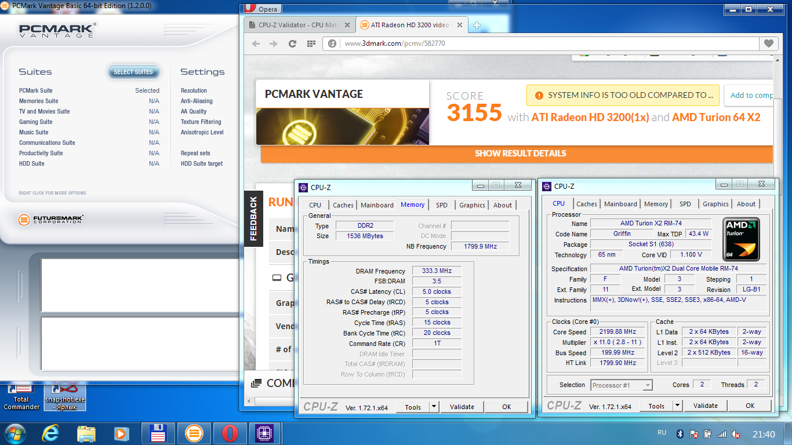Open Mainboard tab in right CPU-Z window
Image resolution: width=792 pixels, height=445 pixels.
620,204
